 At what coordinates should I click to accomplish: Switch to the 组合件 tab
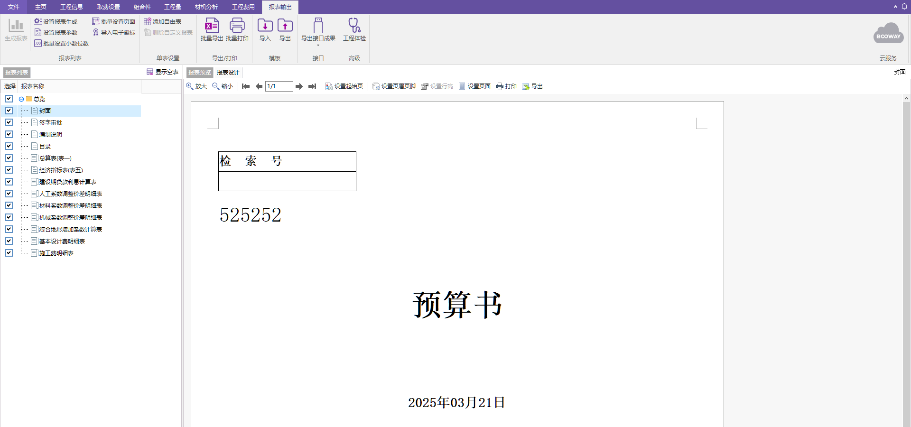pos(142,7)
